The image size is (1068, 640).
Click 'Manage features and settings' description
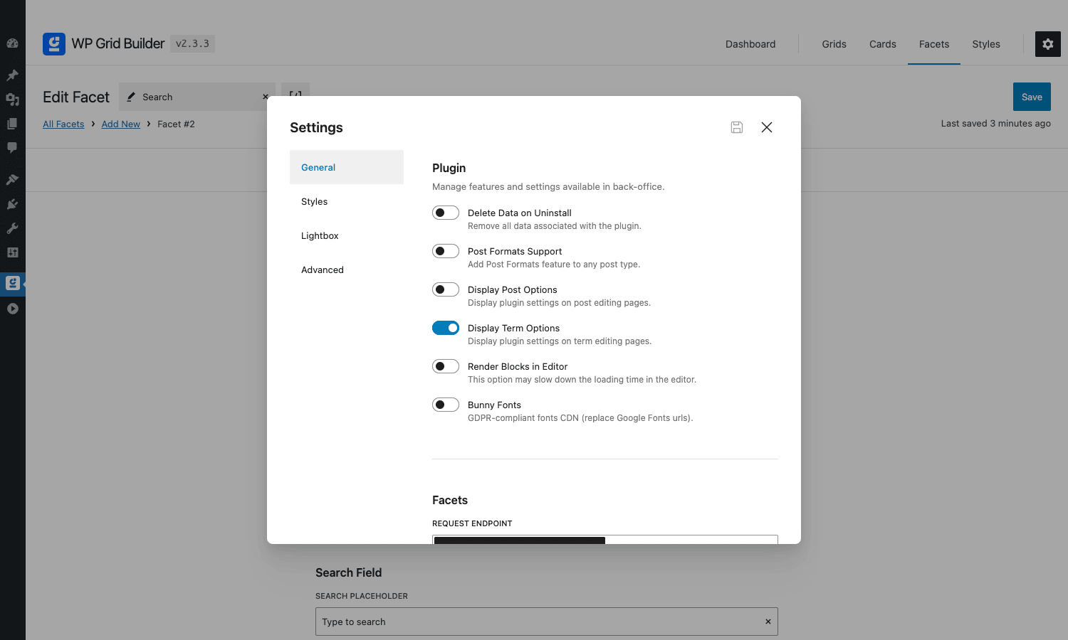click(x=548, y=187)
